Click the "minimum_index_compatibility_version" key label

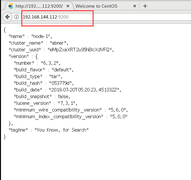click(x=59, y=117)
